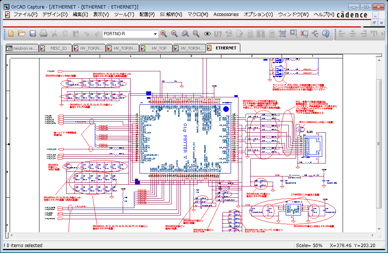Open the Accessories menu
The width and height of the screenshot is (388, 253).
point(226,14)
